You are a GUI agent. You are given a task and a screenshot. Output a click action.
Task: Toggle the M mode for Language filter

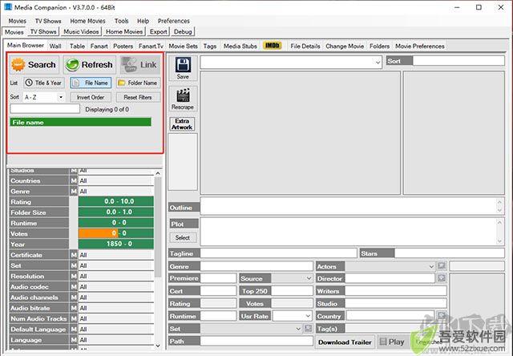(x=74, y=340)
